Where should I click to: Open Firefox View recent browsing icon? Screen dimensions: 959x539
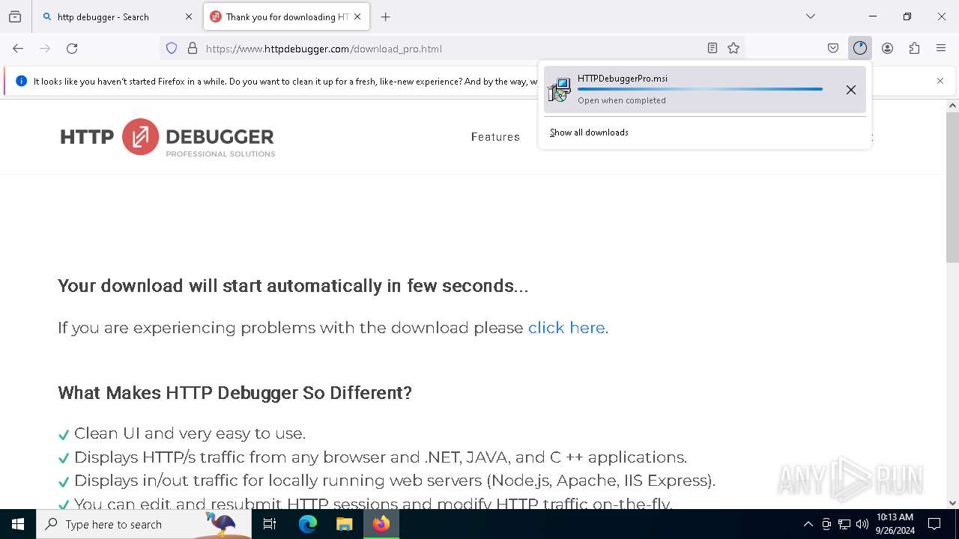point(15,16)
